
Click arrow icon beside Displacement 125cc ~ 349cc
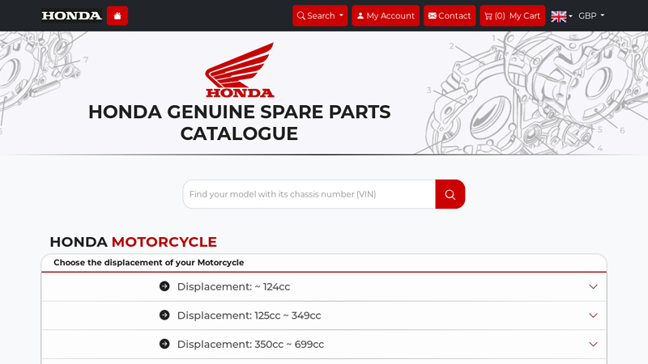tap(164, 315)
